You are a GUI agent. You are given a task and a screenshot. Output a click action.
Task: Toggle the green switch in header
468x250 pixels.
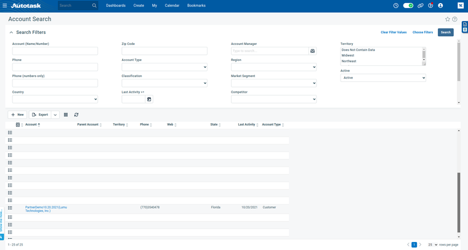coord(408,6)
